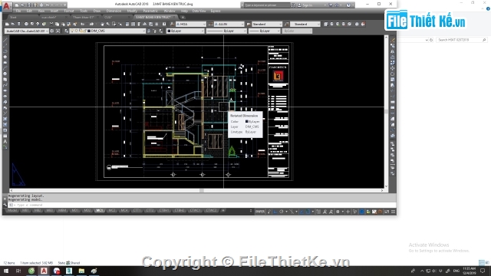
Task: Switch to the MC2 layout tab
Action: (112, 211)
